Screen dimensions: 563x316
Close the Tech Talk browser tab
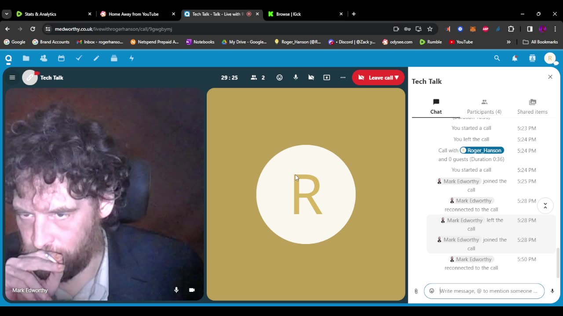[257, 14]
